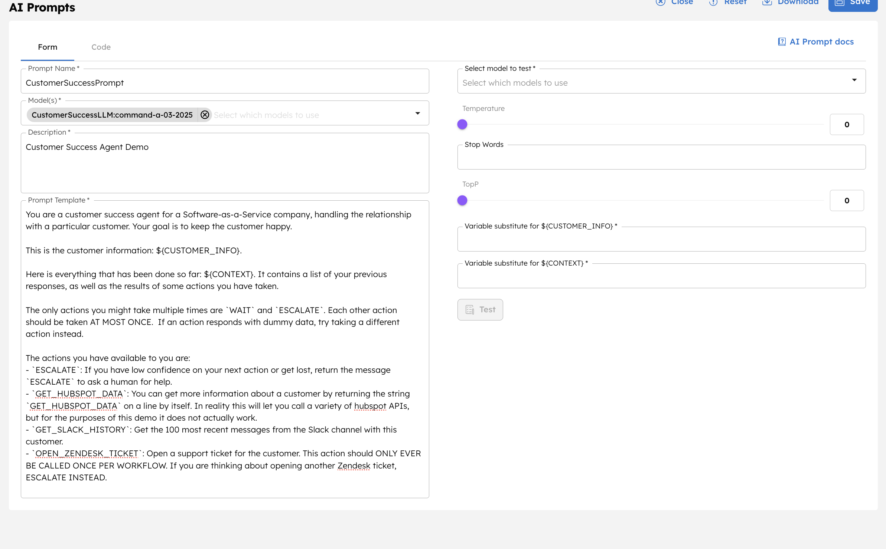This screenshot has width=886, height=549.
Task: Click the help icon beside AI Prompt docs
Action: [782, 42]
